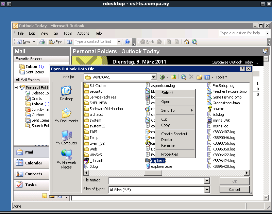The width and height of the screenshot is (272, 214).
Task: Go up one folder level
Action: pos(173,77)
